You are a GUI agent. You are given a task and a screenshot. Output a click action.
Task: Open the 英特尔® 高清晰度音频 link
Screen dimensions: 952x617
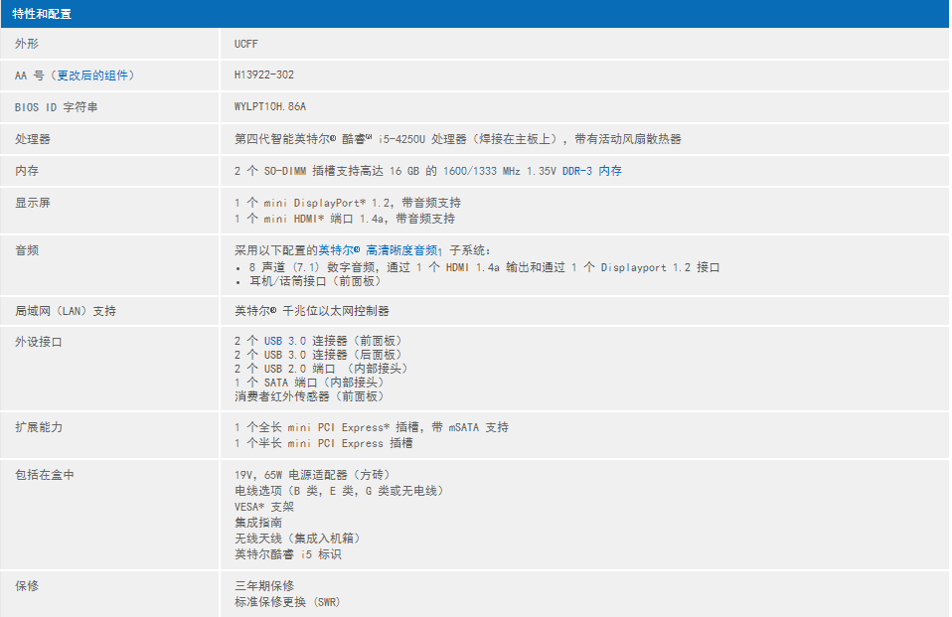pos(379,250)
